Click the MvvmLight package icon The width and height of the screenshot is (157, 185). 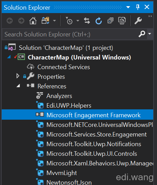point(40,173)
